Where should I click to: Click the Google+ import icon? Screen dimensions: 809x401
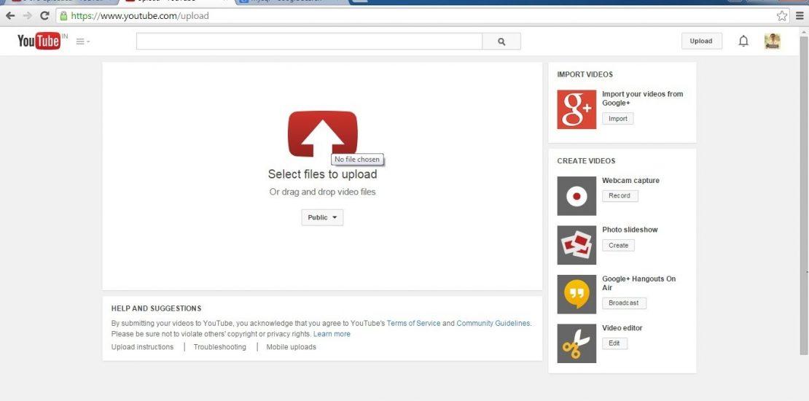click(577, 109)
